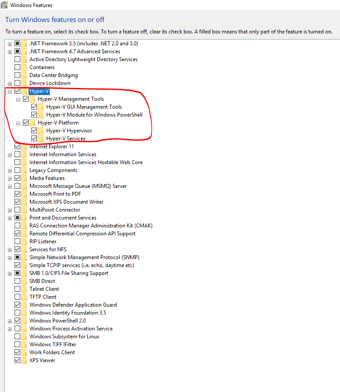
Task: Click folder icon next to SMB Direct
Action: [x=24, y=281]
